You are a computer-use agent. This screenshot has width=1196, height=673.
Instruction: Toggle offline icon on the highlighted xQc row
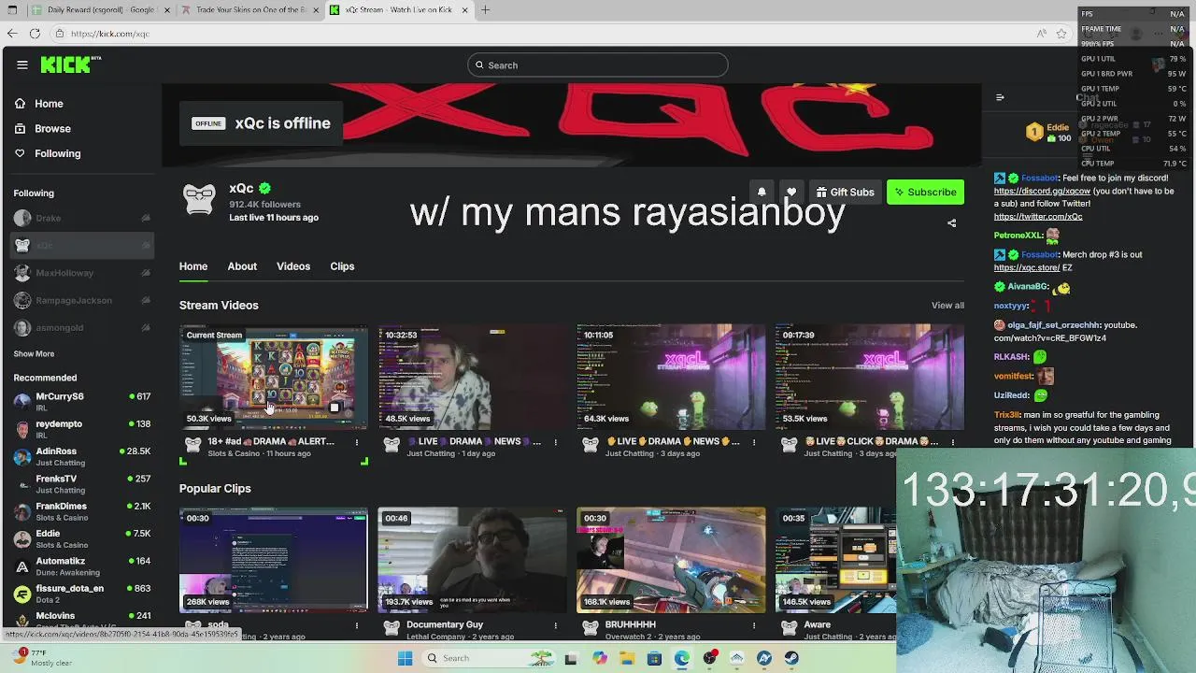(x=146, y=246)
